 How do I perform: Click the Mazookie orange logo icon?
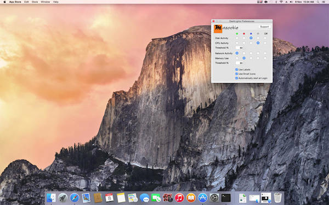pos(218,29)
